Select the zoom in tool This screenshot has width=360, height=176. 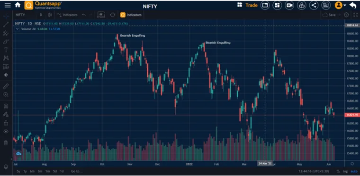pyautogui.click(x=6, y=95)
